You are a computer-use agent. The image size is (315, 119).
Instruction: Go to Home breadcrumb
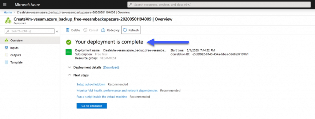(x=8, y=12)
